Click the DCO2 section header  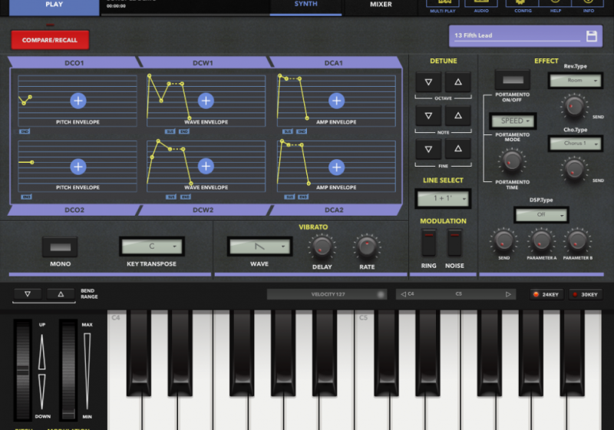[74, 210]
